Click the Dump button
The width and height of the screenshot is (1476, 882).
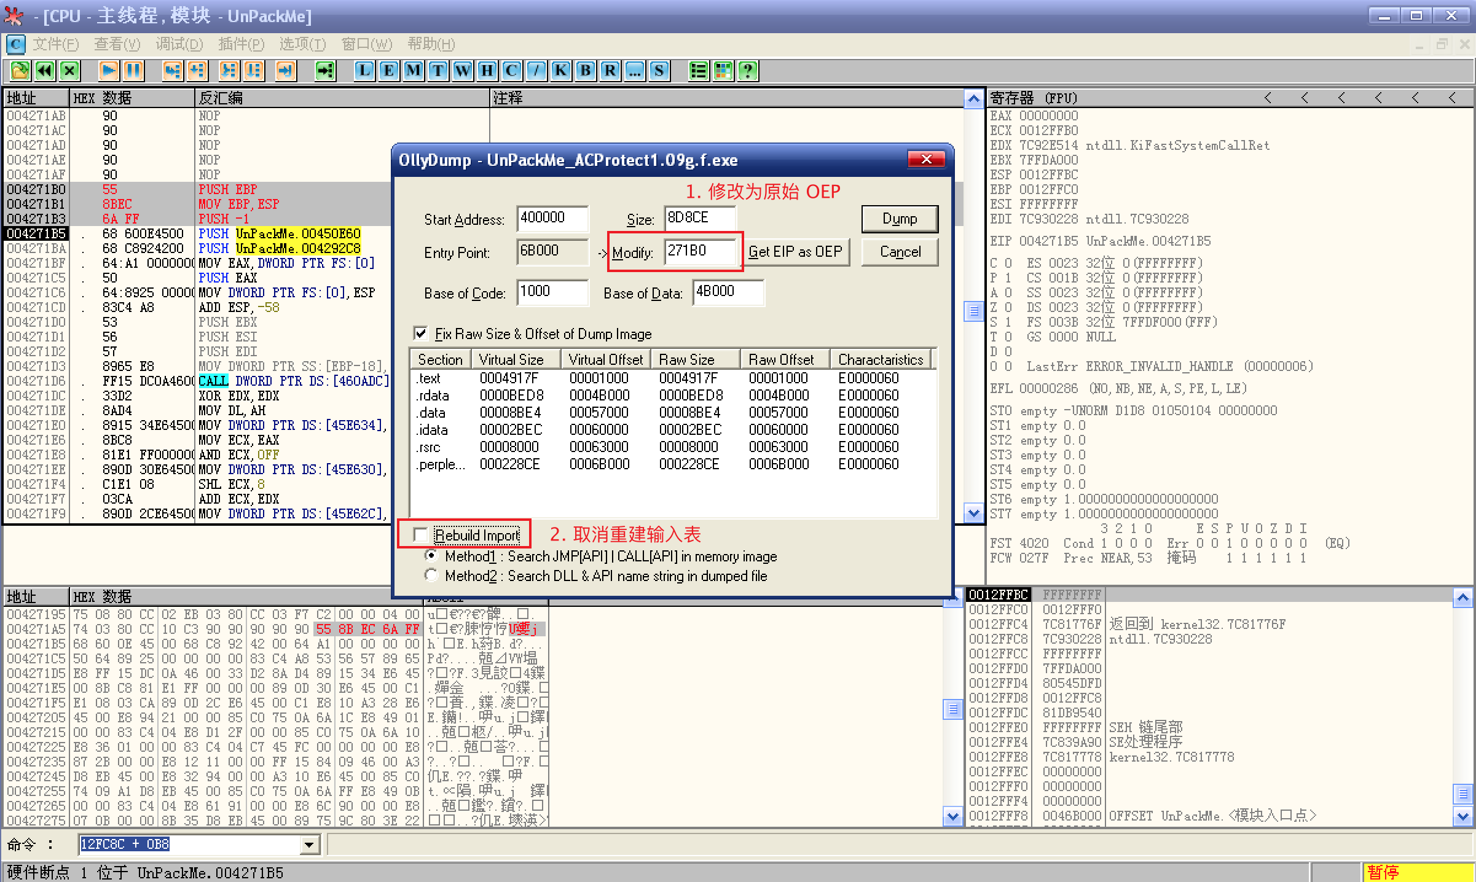(899, 219)
